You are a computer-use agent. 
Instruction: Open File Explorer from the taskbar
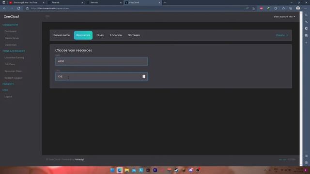[x=127, y=170]
